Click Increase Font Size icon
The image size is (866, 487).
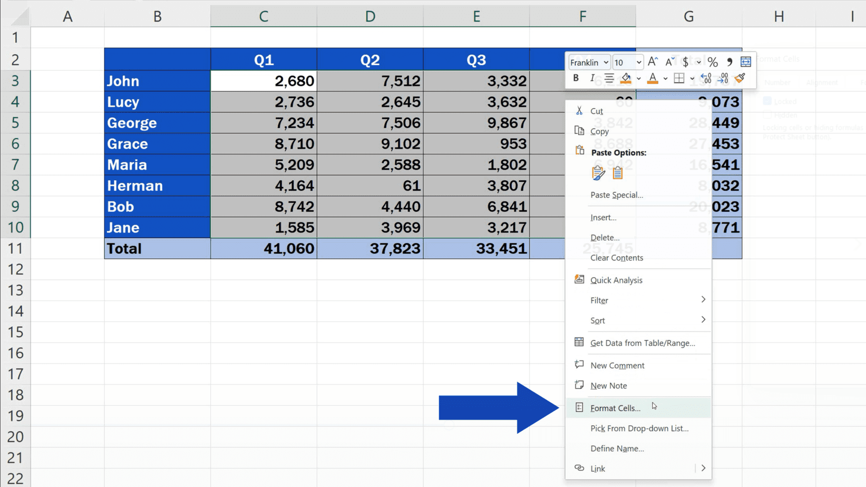(652, 61)
